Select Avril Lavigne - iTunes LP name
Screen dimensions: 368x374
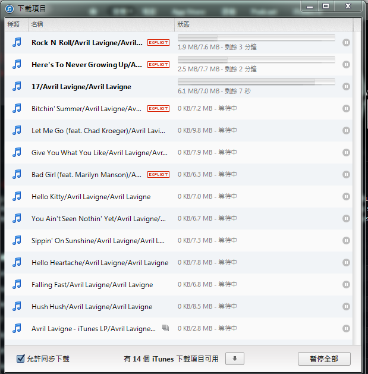coord(93,329)
